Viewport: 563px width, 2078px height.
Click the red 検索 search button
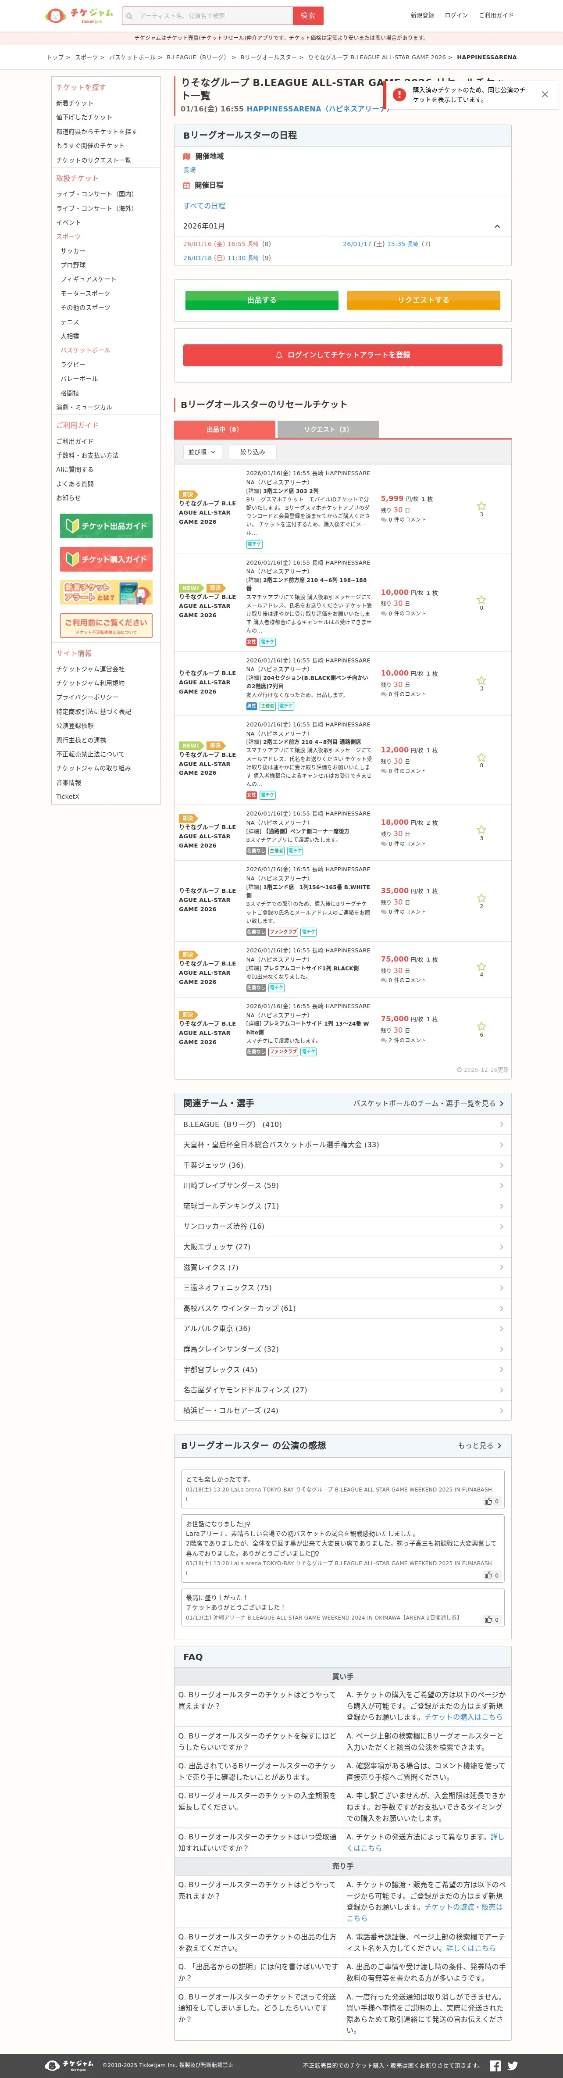308,15
